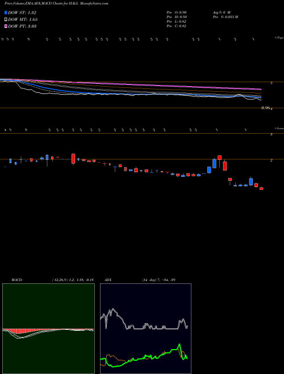The width and height of the screenshot is (284, 374).
Task: Click the Pre C: 0.82 value
Action: coord(177,26)
